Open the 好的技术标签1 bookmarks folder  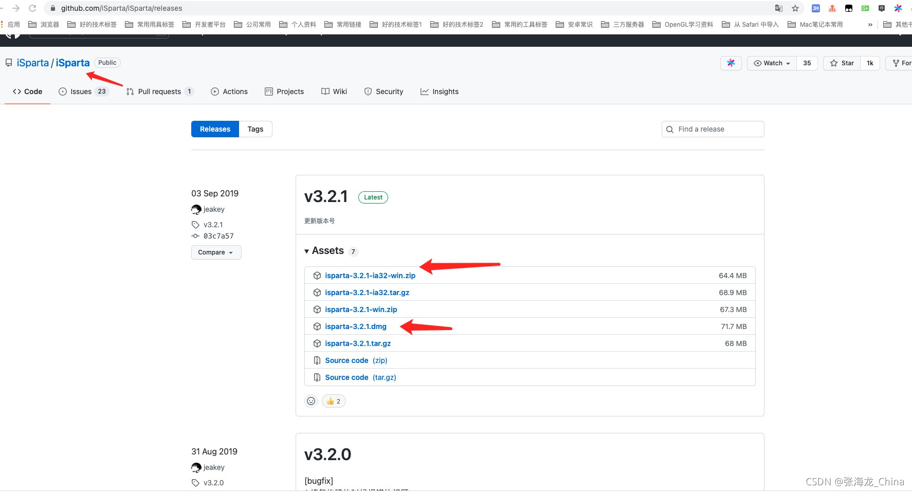coord(396,24)
